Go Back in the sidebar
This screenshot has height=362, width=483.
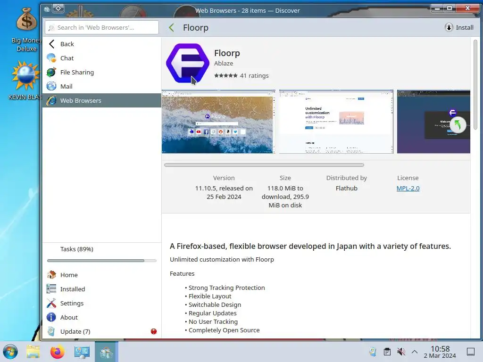pos(102,44)
